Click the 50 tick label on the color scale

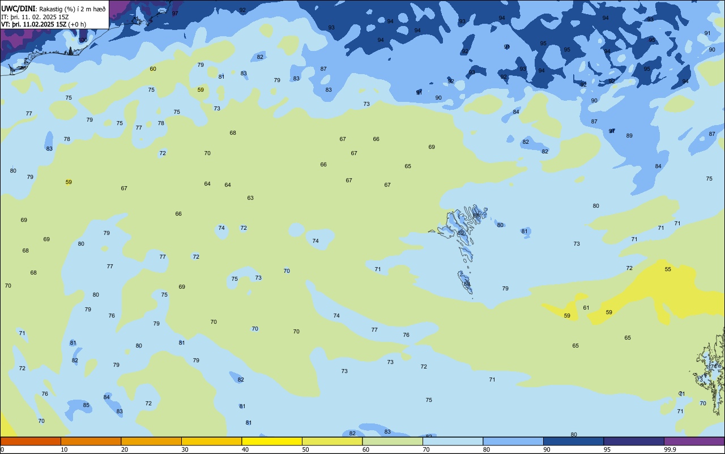[305, 450]
